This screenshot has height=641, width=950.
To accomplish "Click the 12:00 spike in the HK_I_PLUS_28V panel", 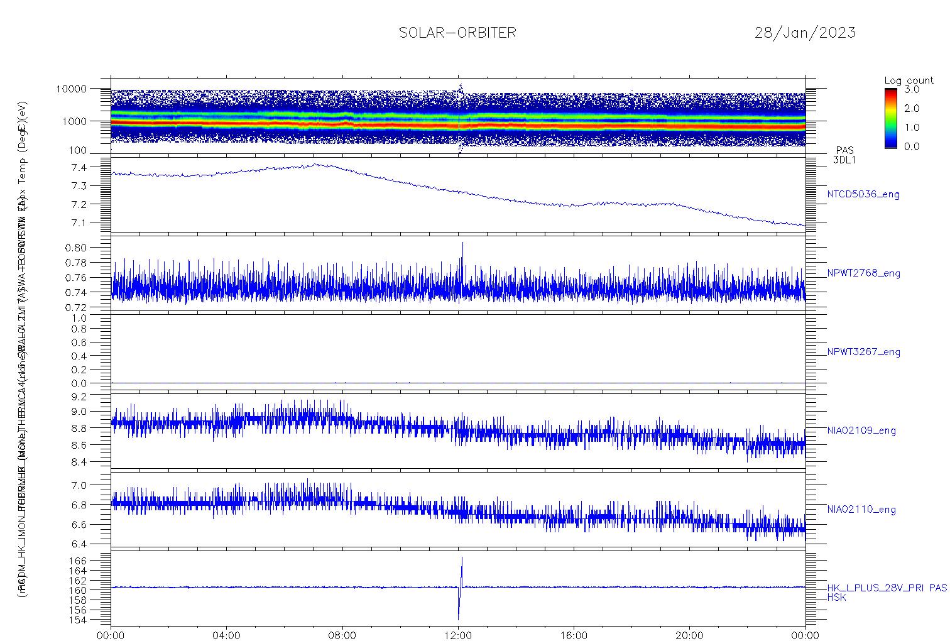I will coord(461,588).
